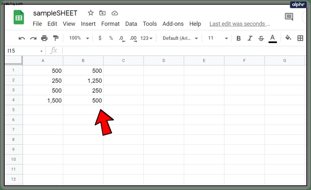Screen dimensions: 311x190
Task: Open the Tools menu
Action: pos(150,24)
